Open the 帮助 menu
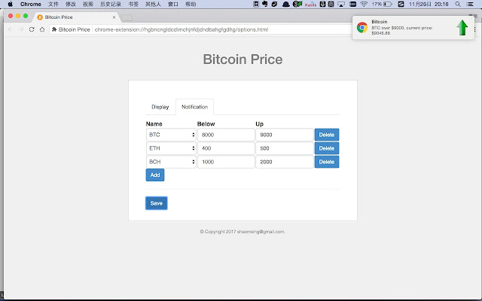This screenshot has height=301, width=482. point(191,4)
